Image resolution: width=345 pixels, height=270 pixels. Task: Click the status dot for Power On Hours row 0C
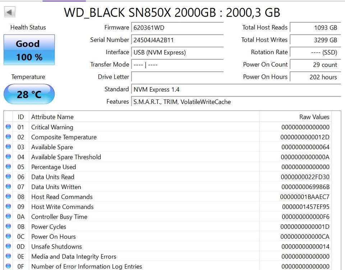pyautogui.click(x=8, y=236)
